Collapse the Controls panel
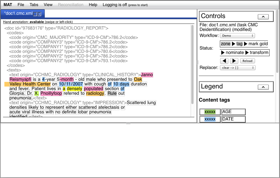 (263, 16)
